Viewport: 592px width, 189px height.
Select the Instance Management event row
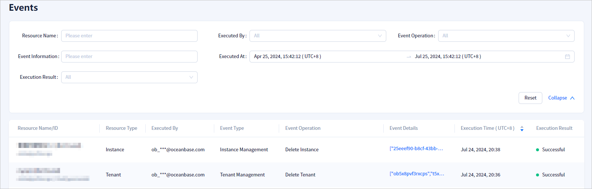[244, 150]
